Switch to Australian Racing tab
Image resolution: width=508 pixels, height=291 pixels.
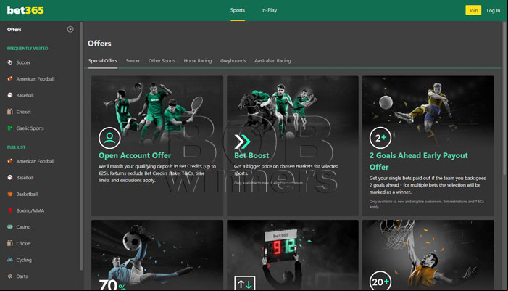click(x=272, y=61)
